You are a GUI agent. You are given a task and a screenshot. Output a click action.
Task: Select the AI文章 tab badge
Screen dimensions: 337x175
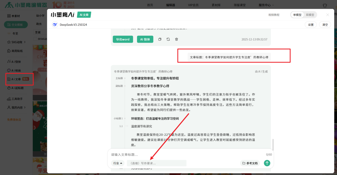point(84,15)
